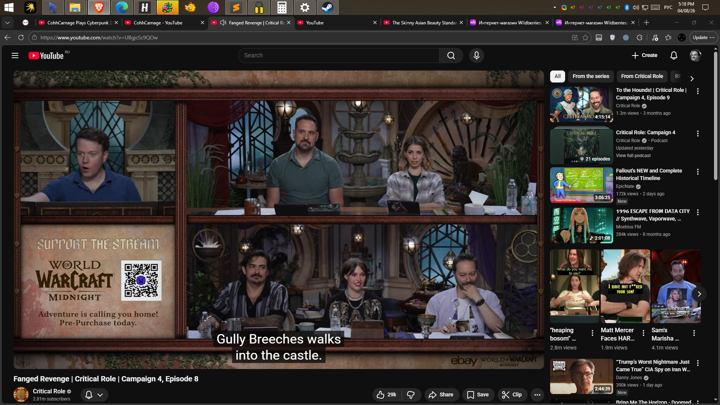Open the YouTube hamburger guide menu
Screen dimensions: 720x405
pyautogui.click(x=15, y=55)
